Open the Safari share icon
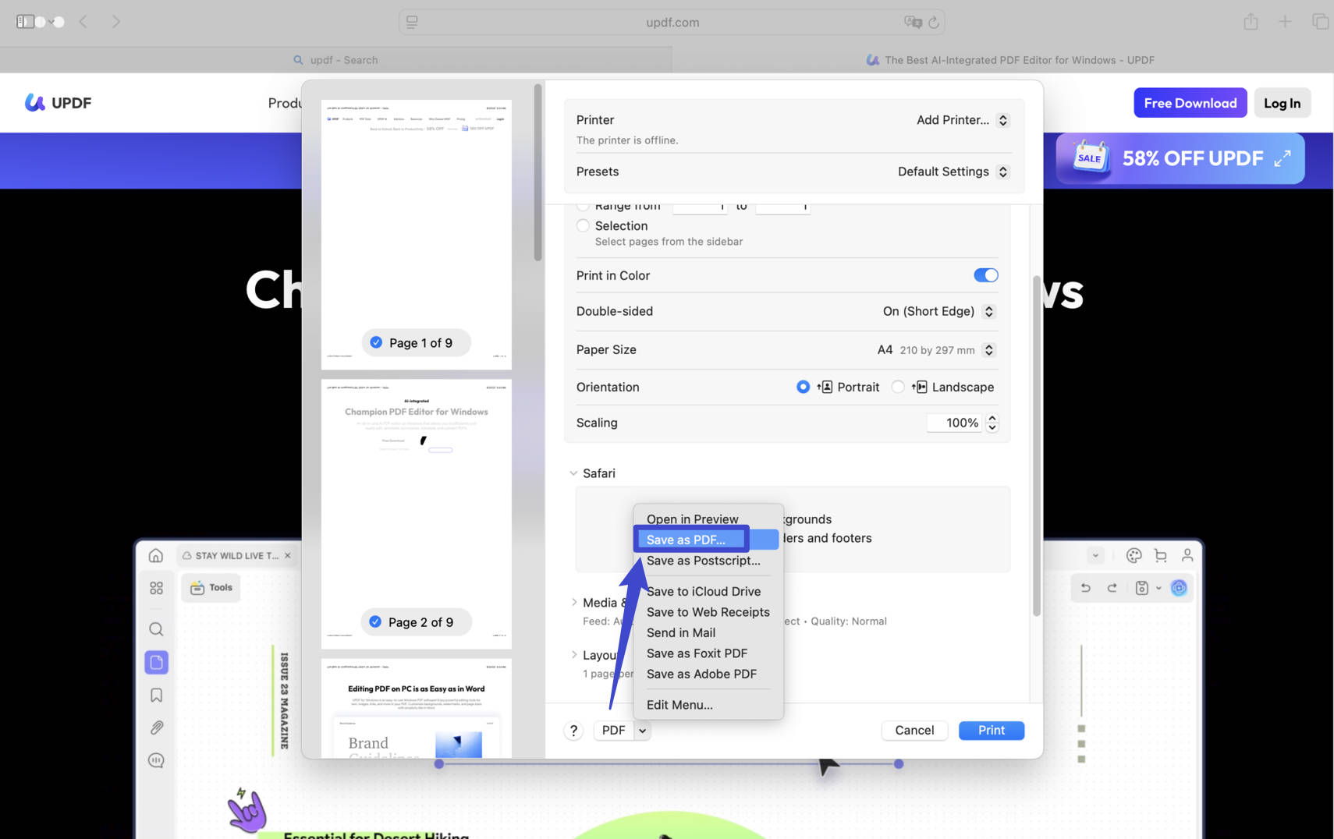The width and height of the screenshot is (1334, 839). point(1251,21)
